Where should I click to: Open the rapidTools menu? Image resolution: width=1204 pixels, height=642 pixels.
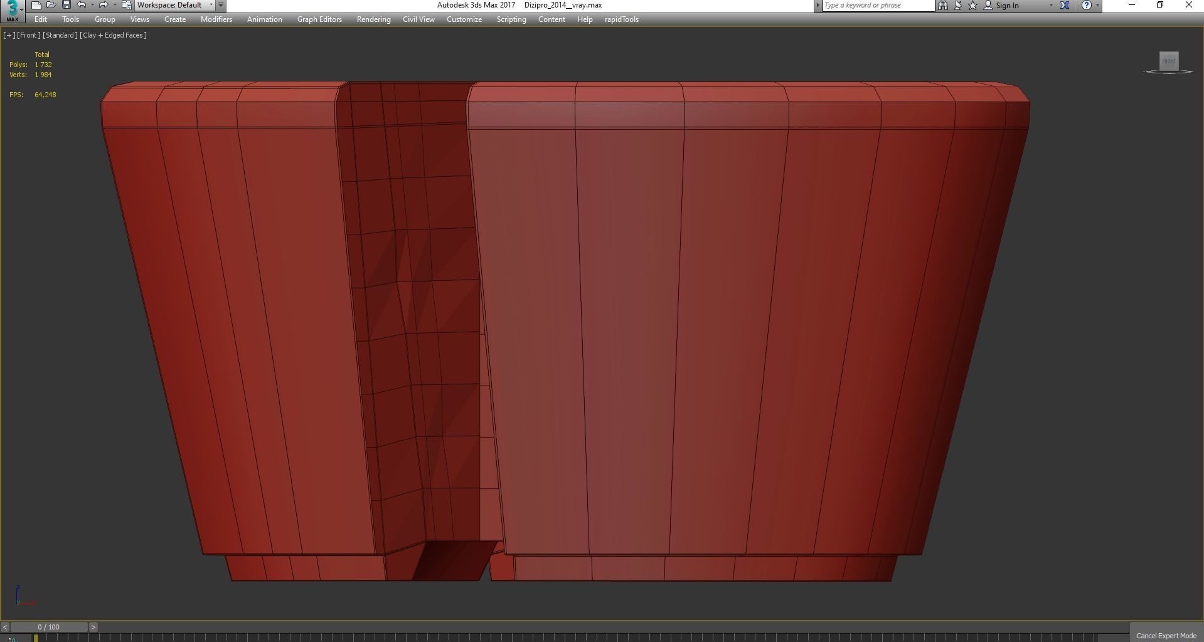coord(621,19)
